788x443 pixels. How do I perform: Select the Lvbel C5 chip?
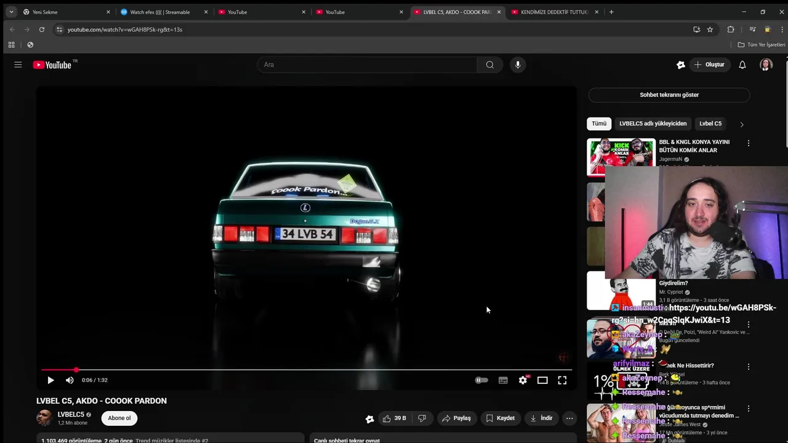point(710,124)
